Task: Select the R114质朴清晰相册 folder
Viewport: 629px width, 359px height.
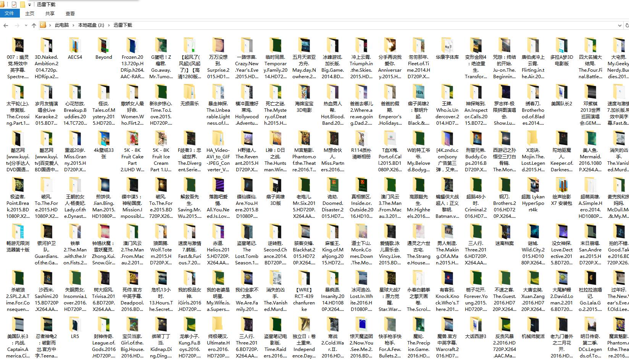Action: 361,145
